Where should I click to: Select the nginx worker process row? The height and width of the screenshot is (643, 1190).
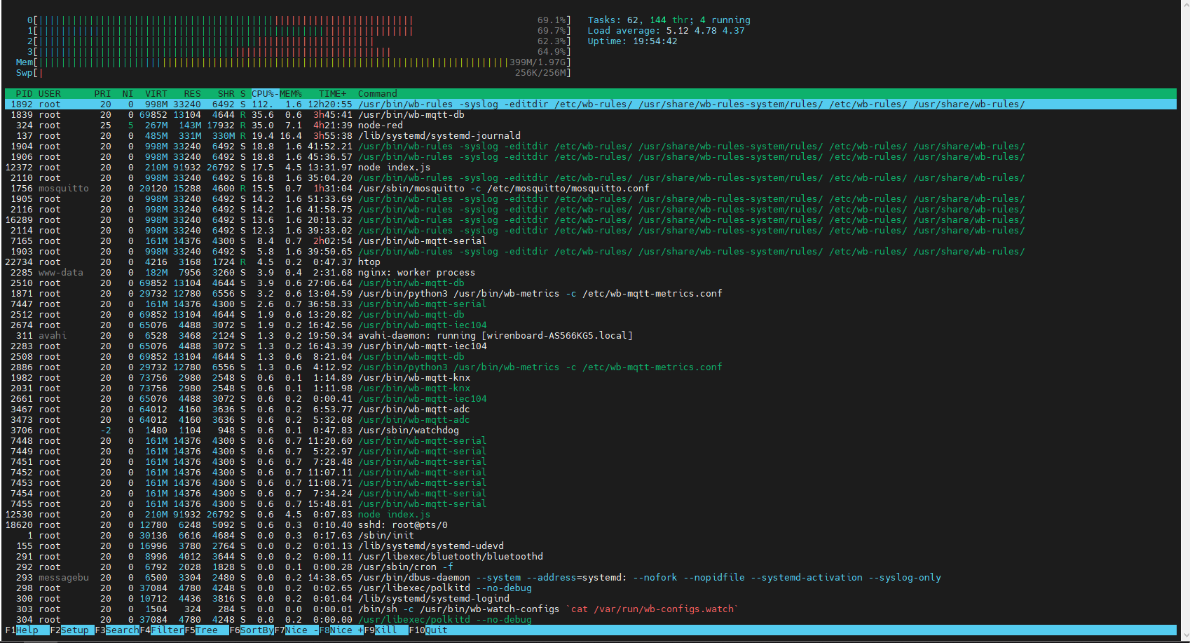[591, 273]
